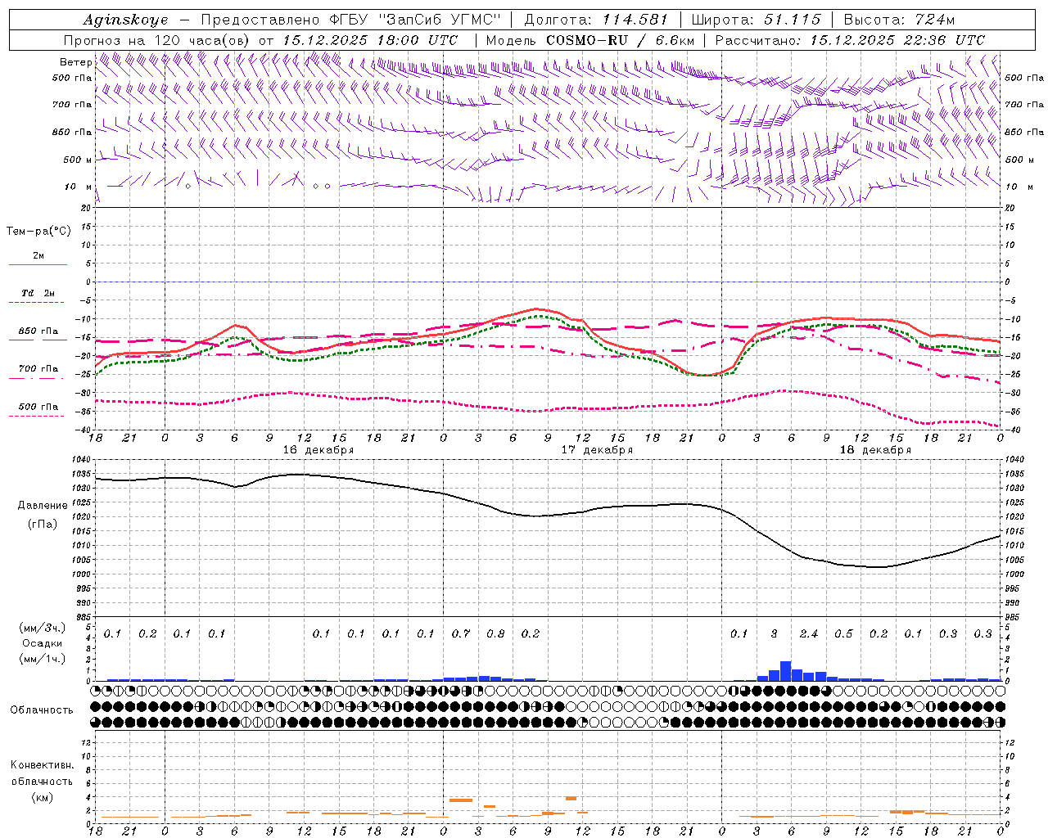Viewport: 1048px width, 838px height.
Task: Click the (мм/3ч.) precipitation unit label
Action: pyautogui.click(x=42, y=628)
